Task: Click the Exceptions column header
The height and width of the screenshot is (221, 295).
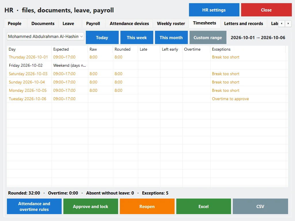Action: coord(248,49)
